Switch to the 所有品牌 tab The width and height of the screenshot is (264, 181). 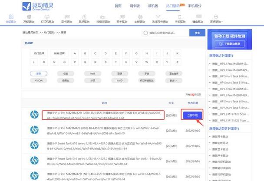[x=59, y=53]
